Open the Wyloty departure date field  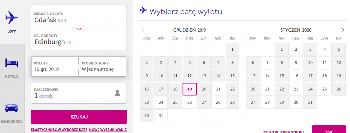pos(55,66)
